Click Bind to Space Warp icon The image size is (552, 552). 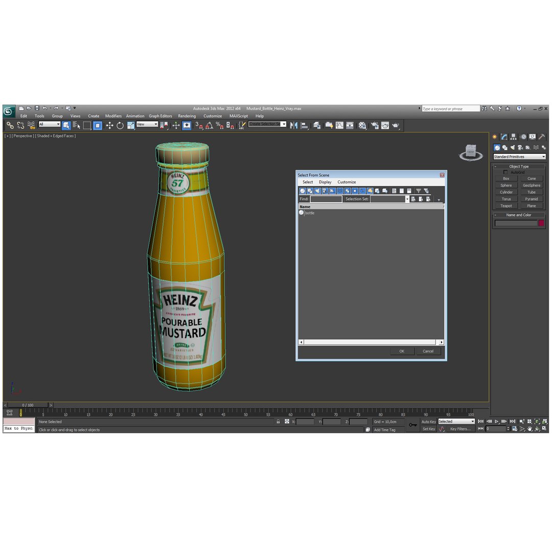[x=31, y=125]
